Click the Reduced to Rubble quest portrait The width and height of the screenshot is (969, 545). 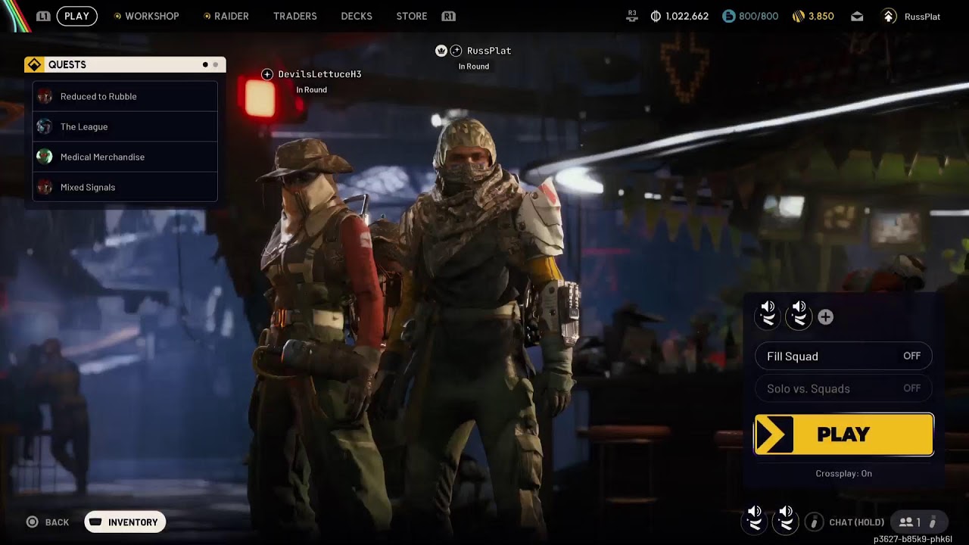(x=45, y=96)
